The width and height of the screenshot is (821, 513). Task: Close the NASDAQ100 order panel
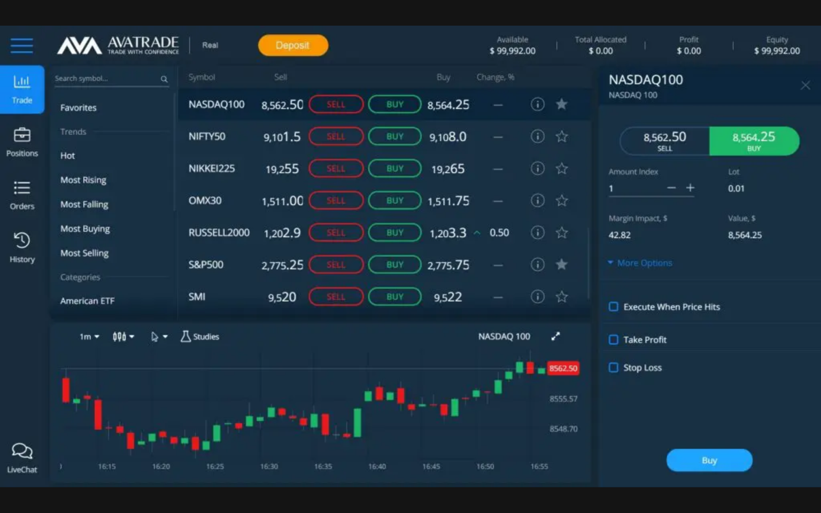click(805, 85)
